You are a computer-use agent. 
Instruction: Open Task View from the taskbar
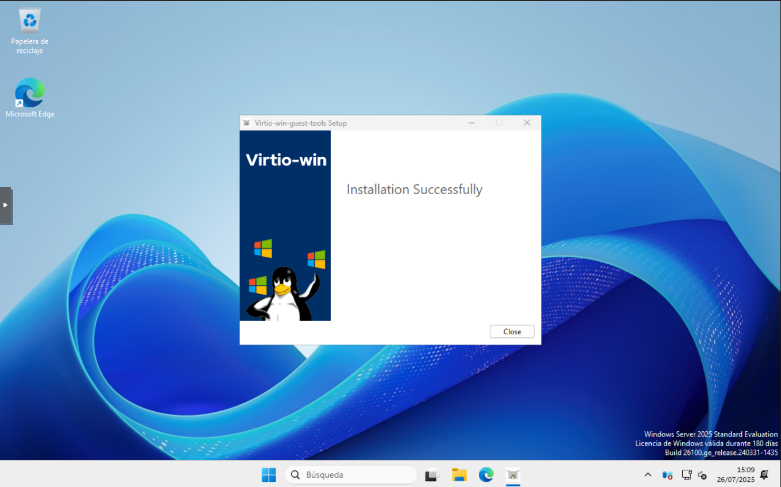(x=431, y=475)
